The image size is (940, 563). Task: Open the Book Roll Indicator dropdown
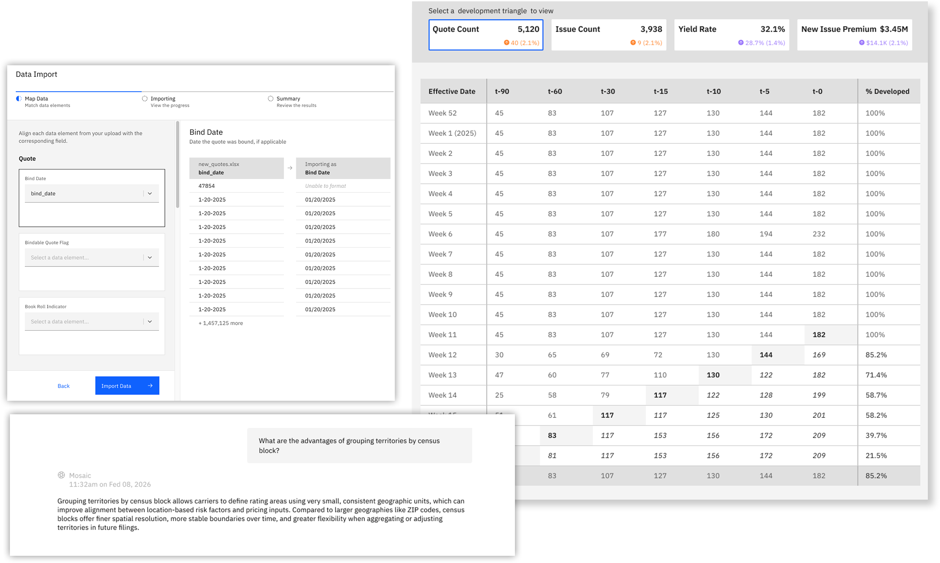[x=92, y=322]
